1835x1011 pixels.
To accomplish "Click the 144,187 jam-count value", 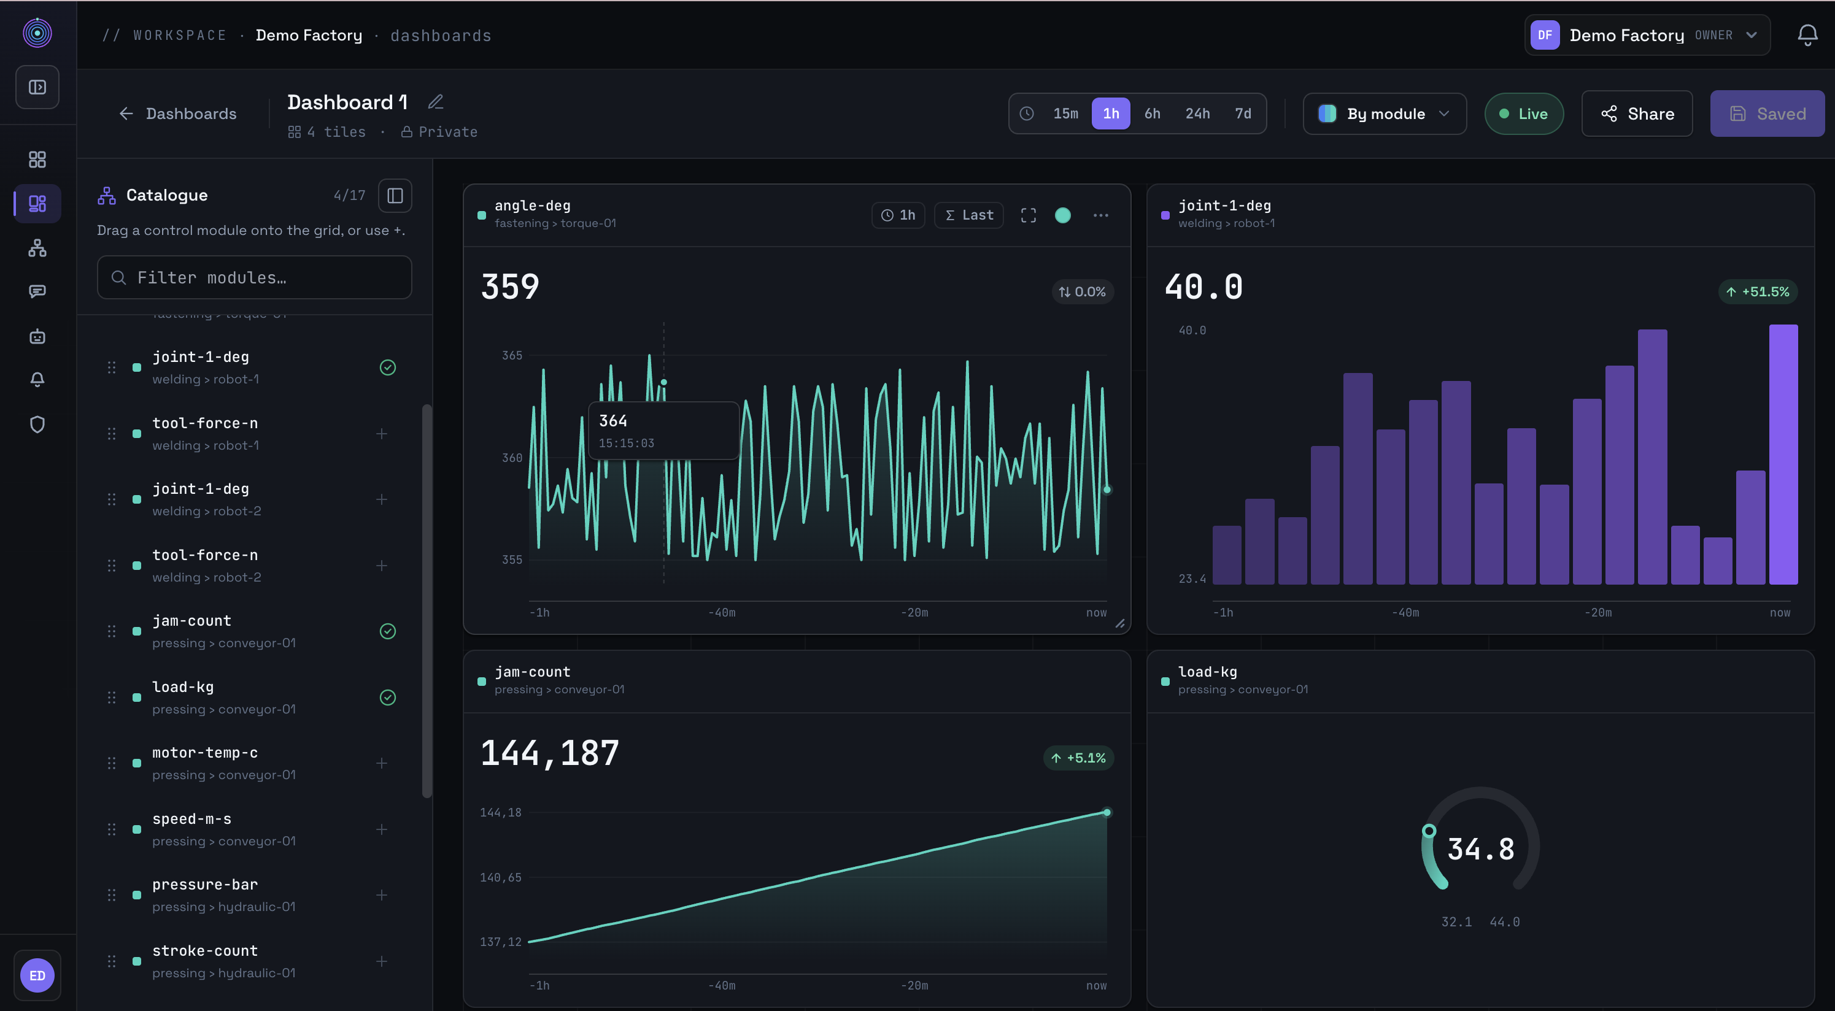I will pos(549,753).
